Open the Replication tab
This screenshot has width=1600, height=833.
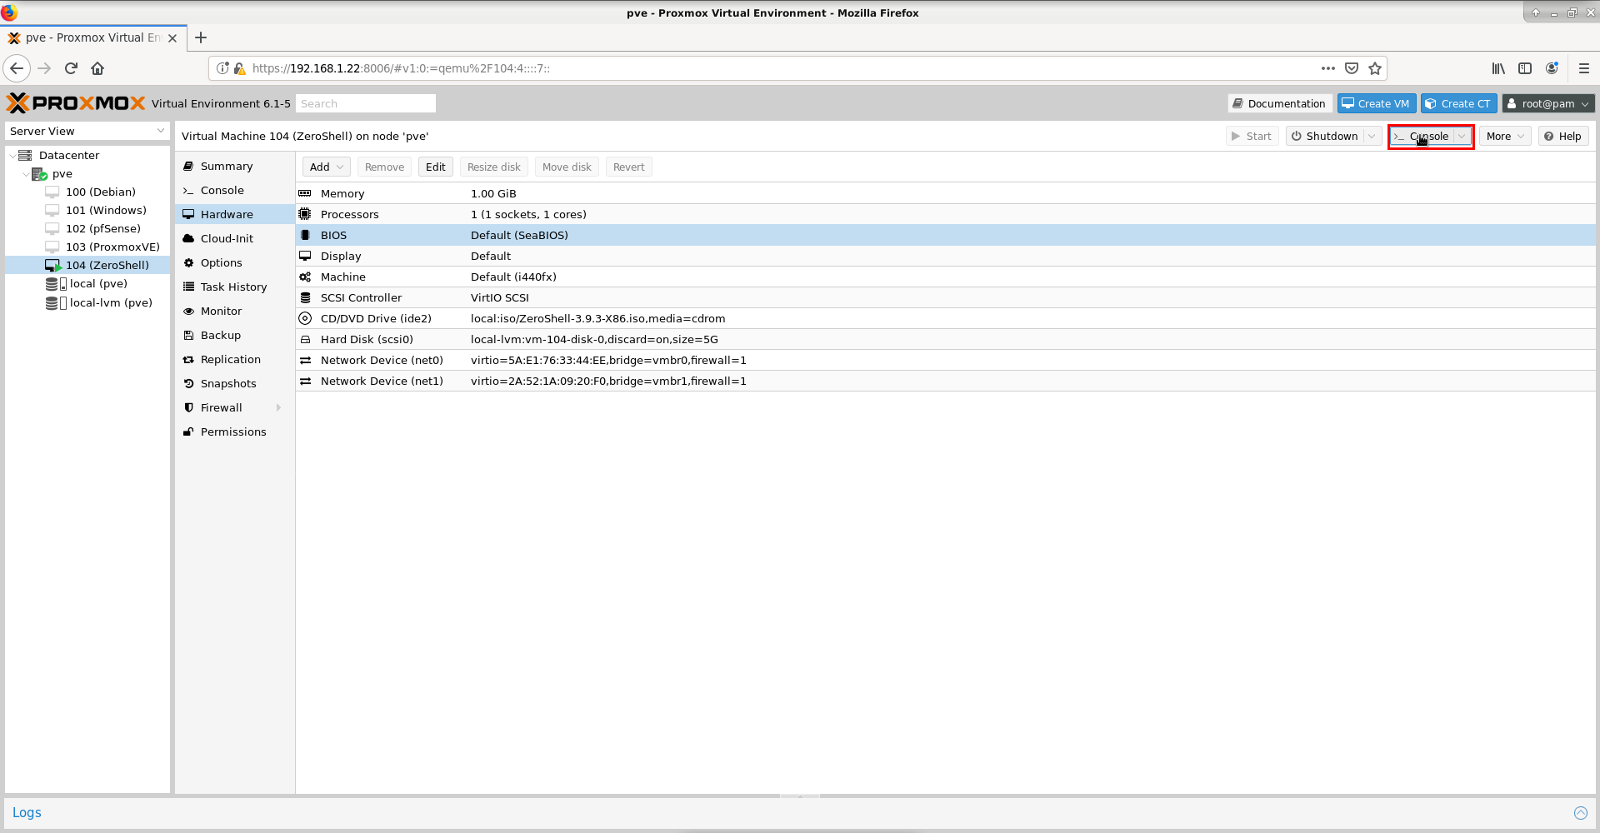(235, 359)
